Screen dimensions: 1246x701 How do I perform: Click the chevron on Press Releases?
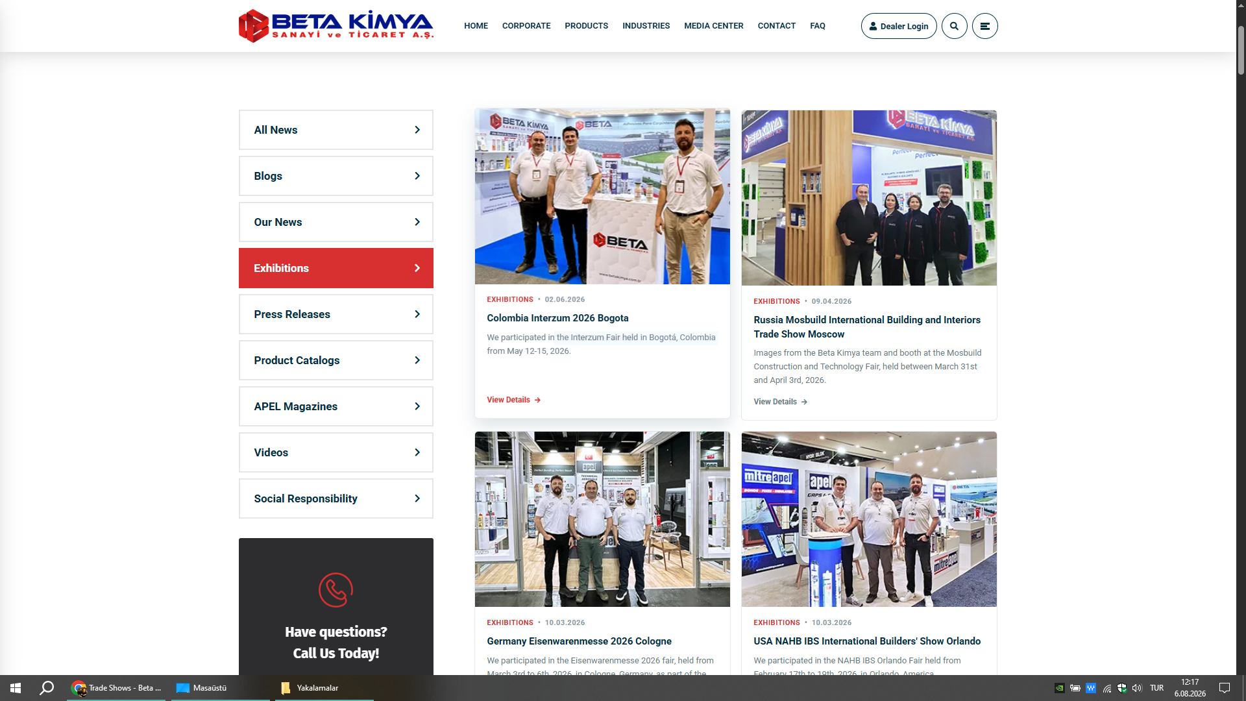(417, 314)
